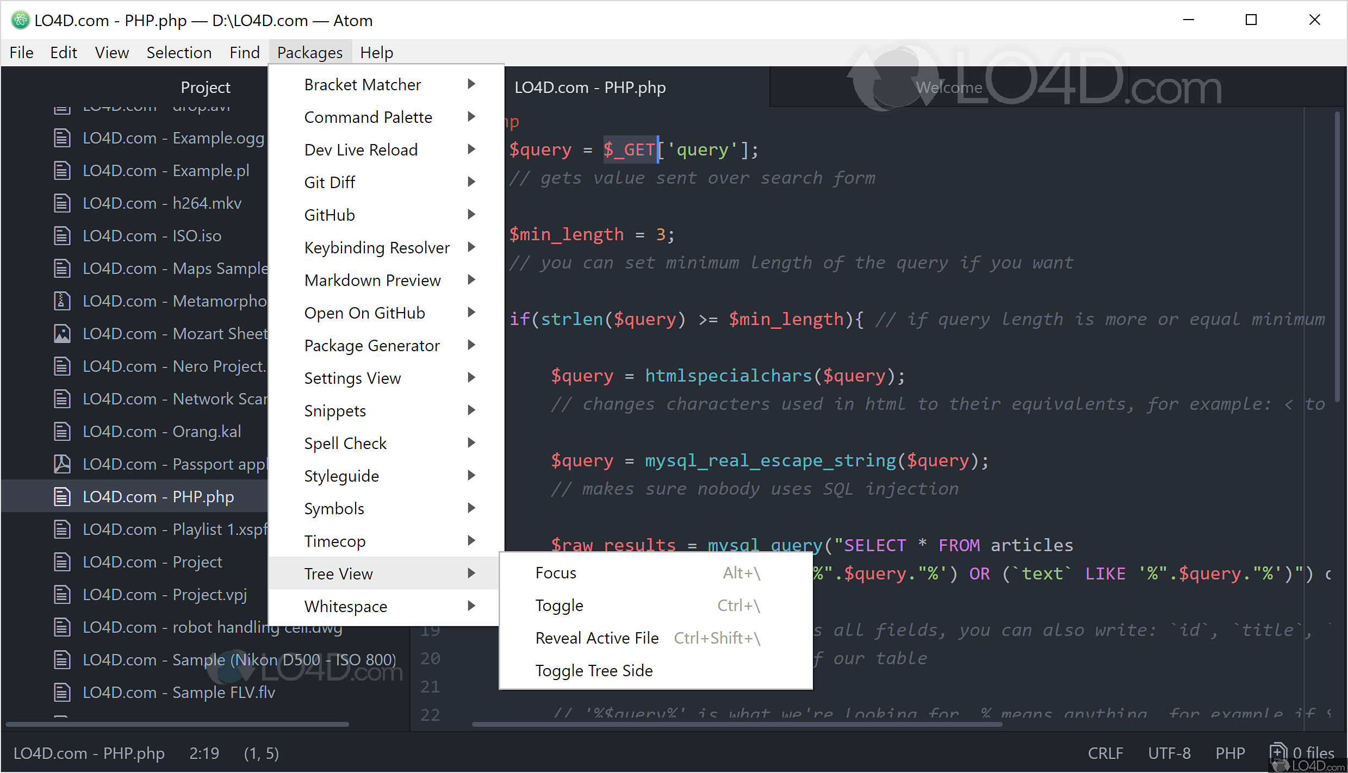1348x773 pixels.
Task: Click UTF-8 encoding selector in status bar
Action: 1169,753
